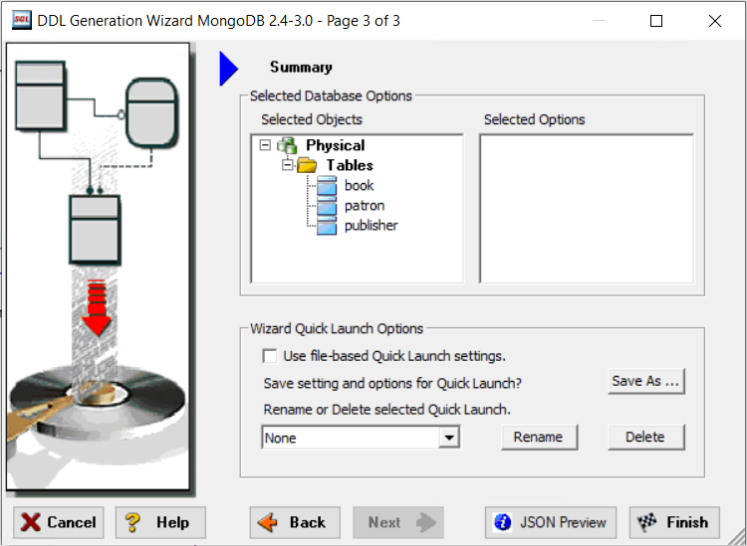Select the Physical root label
Screen dimensions: 747x546
pos(336,145)
